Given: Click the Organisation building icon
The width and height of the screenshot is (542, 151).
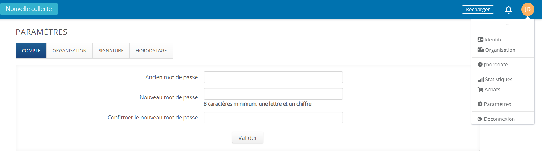Looking at the screenshot, I should [480, 50].
